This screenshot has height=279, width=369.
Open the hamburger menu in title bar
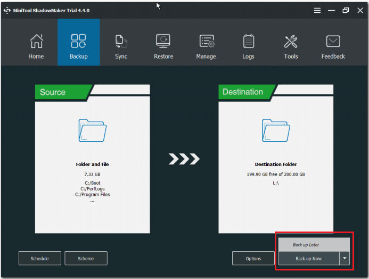click(317, 10)
